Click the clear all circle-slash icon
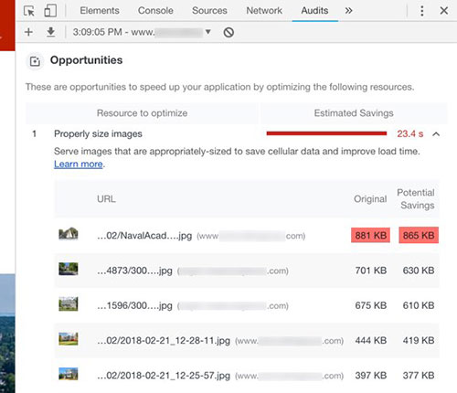 coord(228,32)
